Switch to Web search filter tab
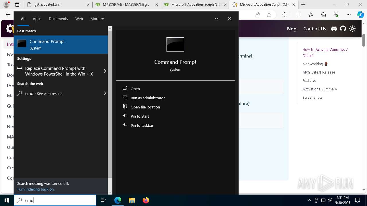The image size is (367, 206). click(x=79, y=19)
